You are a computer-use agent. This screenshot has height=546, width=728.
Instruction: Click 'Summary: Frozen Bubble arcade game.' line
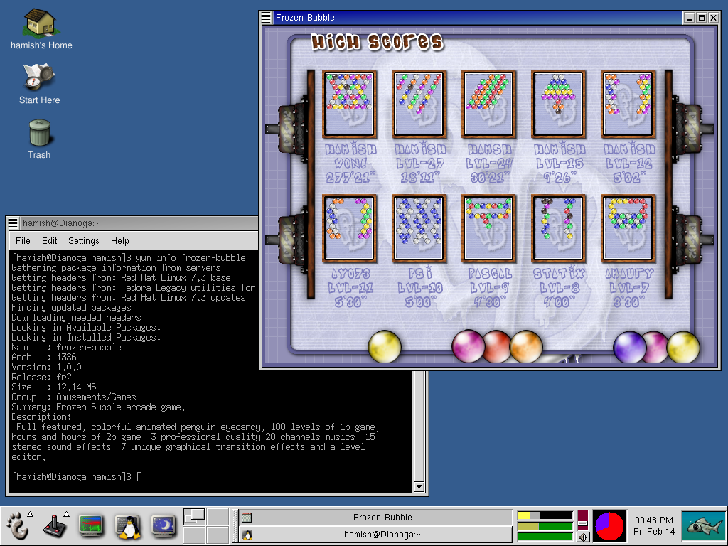[98, 407]
